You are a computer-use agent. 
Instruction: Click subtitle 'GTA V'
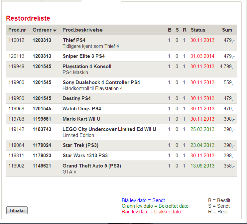coord(69,172)
